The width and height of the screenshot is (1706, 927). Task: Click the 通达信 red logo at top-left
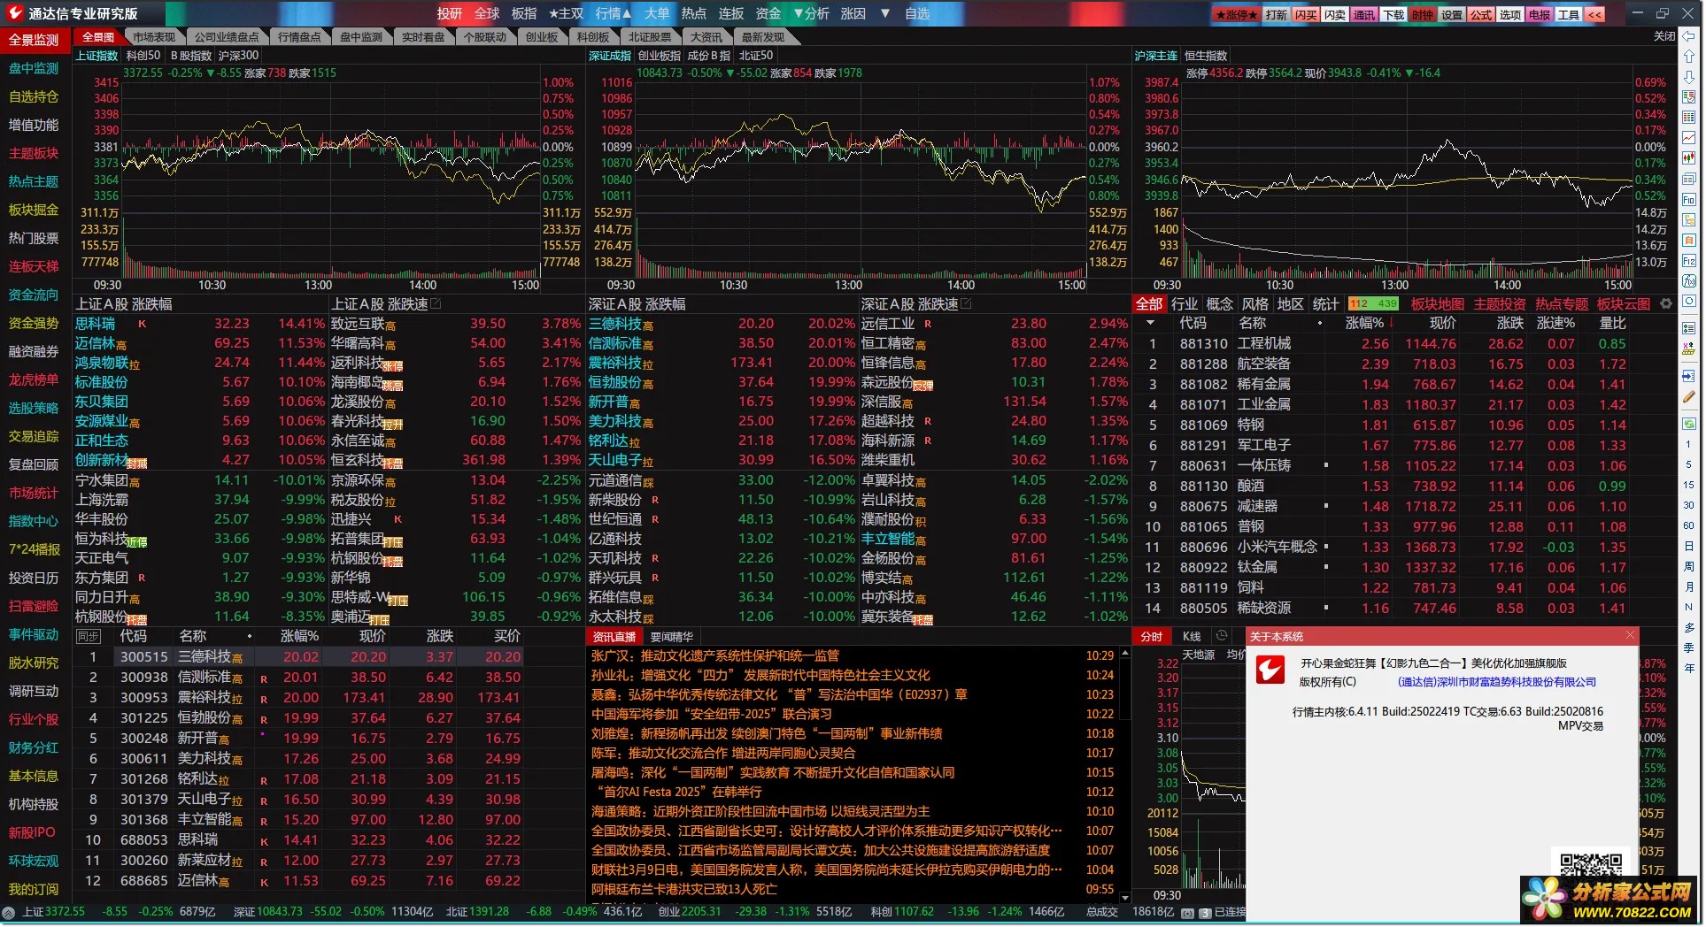(15, 12)
